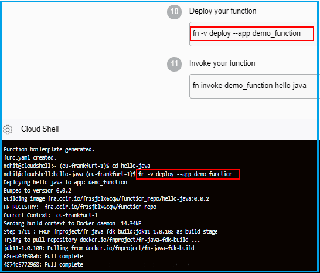Click the invoke command box 'fn invoke demo_function hello-java'

[x=254, y=86]
